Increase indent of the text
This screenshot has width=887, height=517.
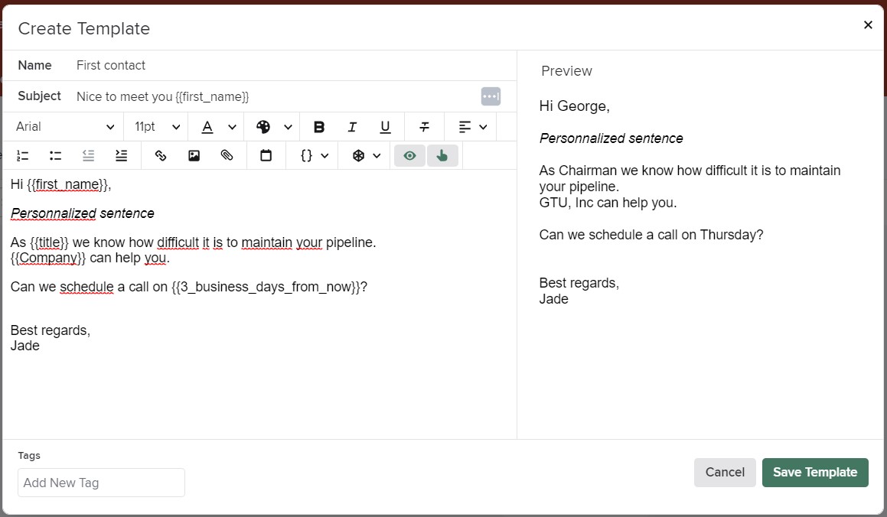pyautogui.click(x=121, y=155)
